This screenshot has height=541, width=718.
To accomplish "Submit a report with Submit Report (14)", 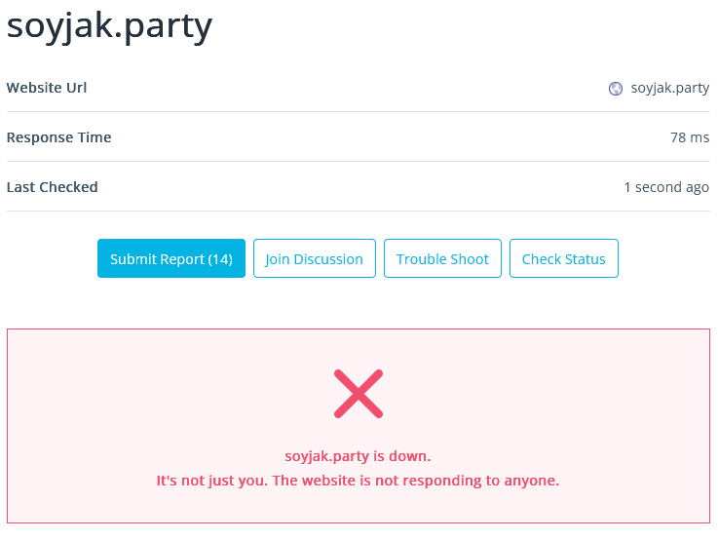I will coord(171,258).
